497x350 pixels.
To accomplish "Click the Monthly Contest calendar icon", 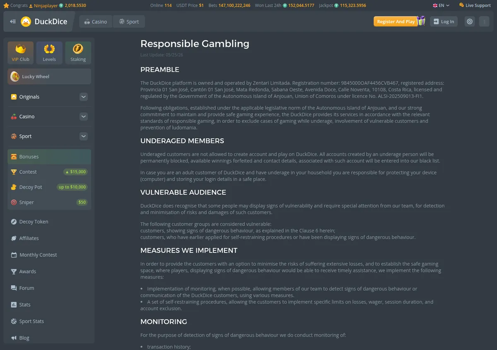I will (x=14, y=255).
